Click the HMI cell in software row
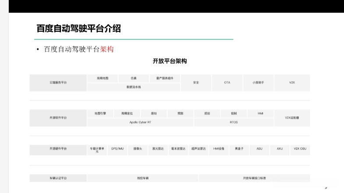Image resolution: width=344 pixels, height=193 pixels. pyautogui.click(x=260, y=114)
